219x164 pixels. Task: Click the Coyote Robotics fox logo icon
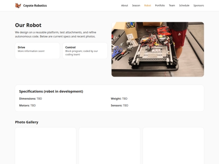pos(18,6)
